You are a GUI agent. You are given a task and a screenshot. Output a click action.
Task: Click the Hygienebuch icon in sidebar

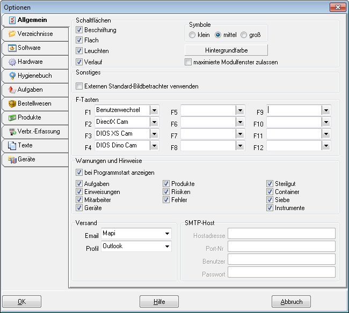tap(12, 76)
